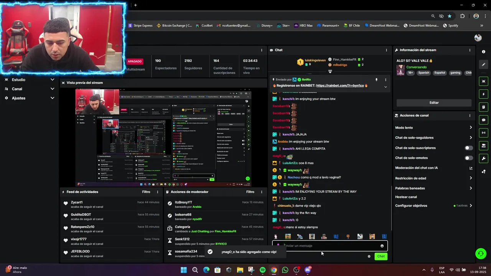Toggle the chat bubble panel icon
The height and width of the screenshot is (276, 491).
click(484, 120)
